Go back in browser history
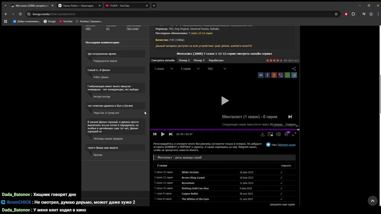Viewport: 381px width, 214px height. [x=6, y=14]
